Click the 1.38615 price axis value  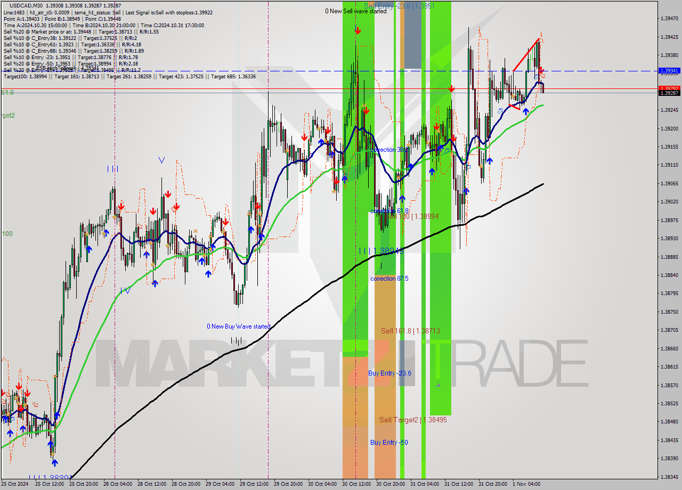tap(669, 366)
